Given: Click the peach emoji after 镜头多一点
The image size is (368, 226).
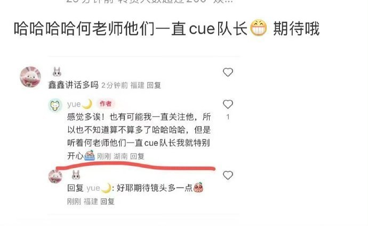Looking at the screenshot, I should tap(198, 187).
